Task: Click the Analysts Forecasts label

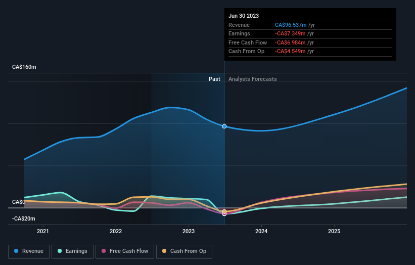Action: tap(253, 79)
